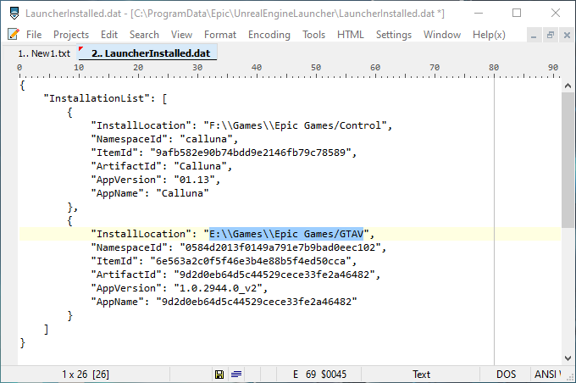Open the Settings menu
Image resolution: width=576 pixels, height=383 pixels.
tap(393, 35)
